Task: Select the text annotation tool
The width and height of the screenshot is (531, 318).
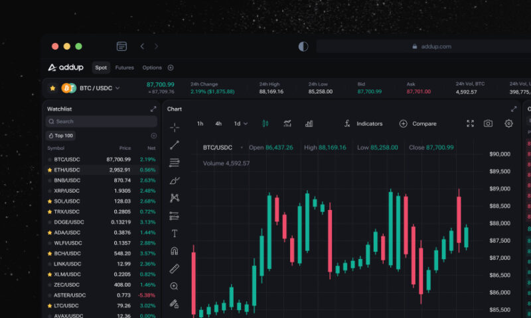Action: tap(175, 233)
